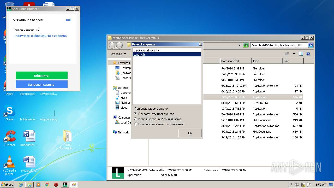
Task: Switch to AntiPublic taskbar button
Action: pos(65,185)
